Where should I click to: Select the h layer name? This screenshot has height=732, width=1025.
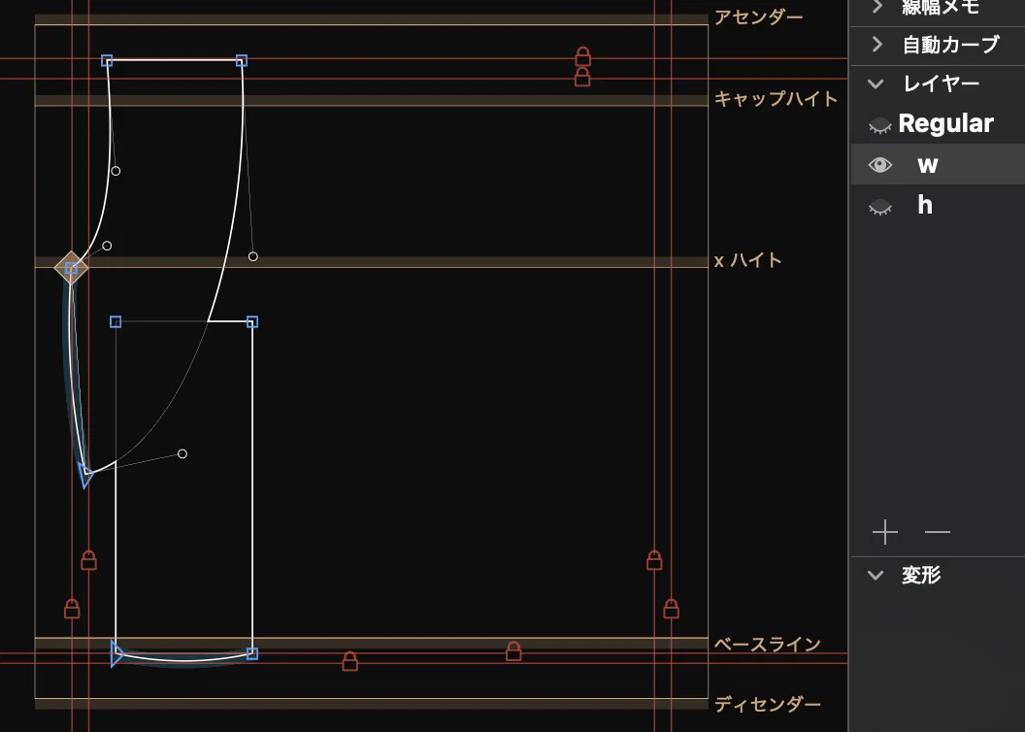click(x=925, y=205)
